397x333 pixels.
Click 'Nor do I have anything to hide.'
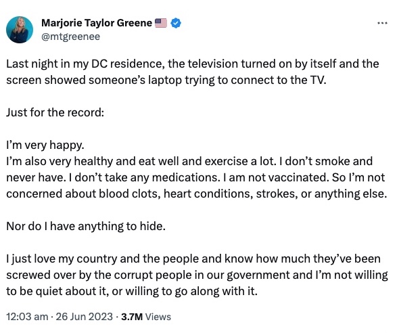(x=86, y=226)
